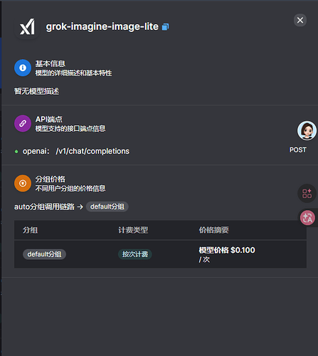318x356 pixels.
Task: Open the apps grid floating button
Action: pyautogui.click(x=307, y=194)
